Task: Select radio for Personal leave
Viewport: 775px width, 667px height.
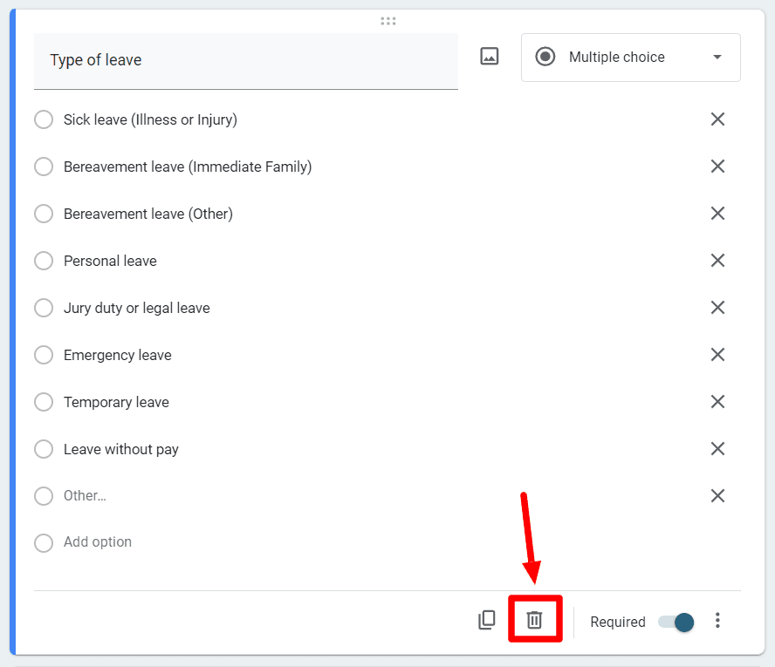Action: click(x=44, y=261)
